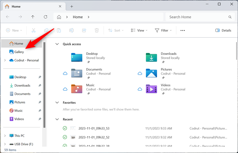Click the Search Home input field
238x153 pixels.
[x=198, y=17]
